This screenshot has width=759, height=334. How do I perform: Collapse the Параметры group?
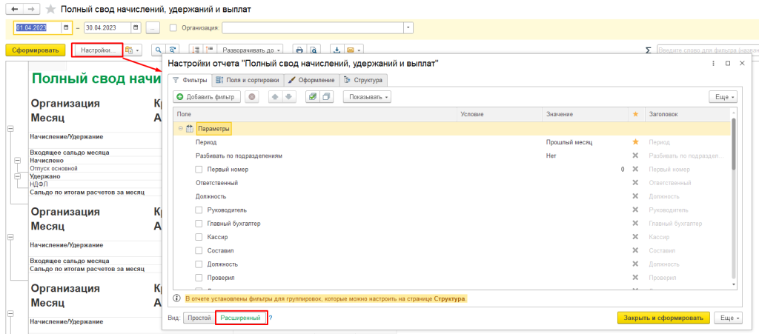(180, 129)
